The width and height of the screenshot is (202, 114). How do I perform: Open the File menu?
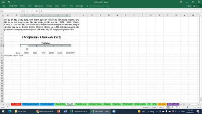pos(4,6)
